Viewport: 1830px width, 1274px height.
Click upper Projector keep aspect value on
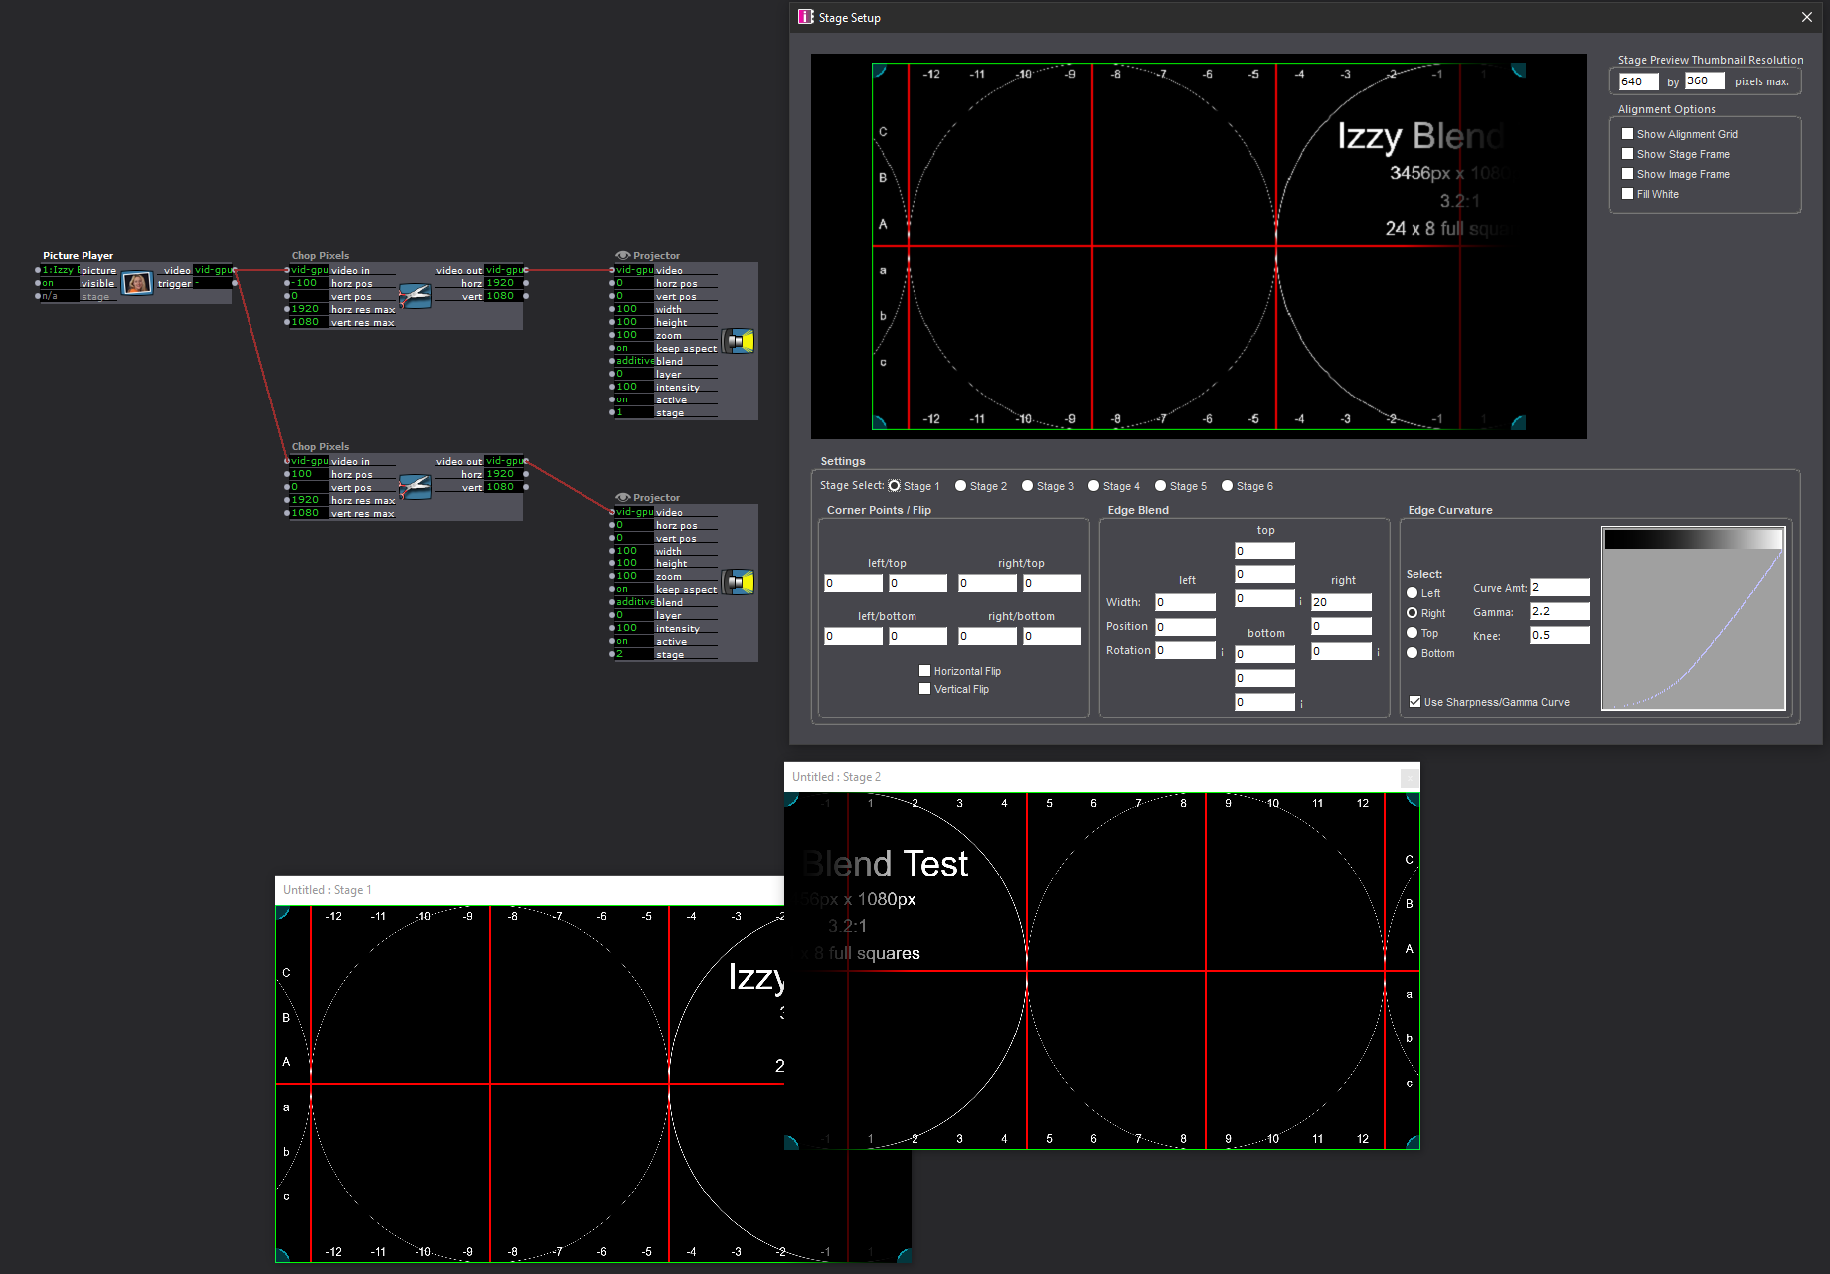634,348
